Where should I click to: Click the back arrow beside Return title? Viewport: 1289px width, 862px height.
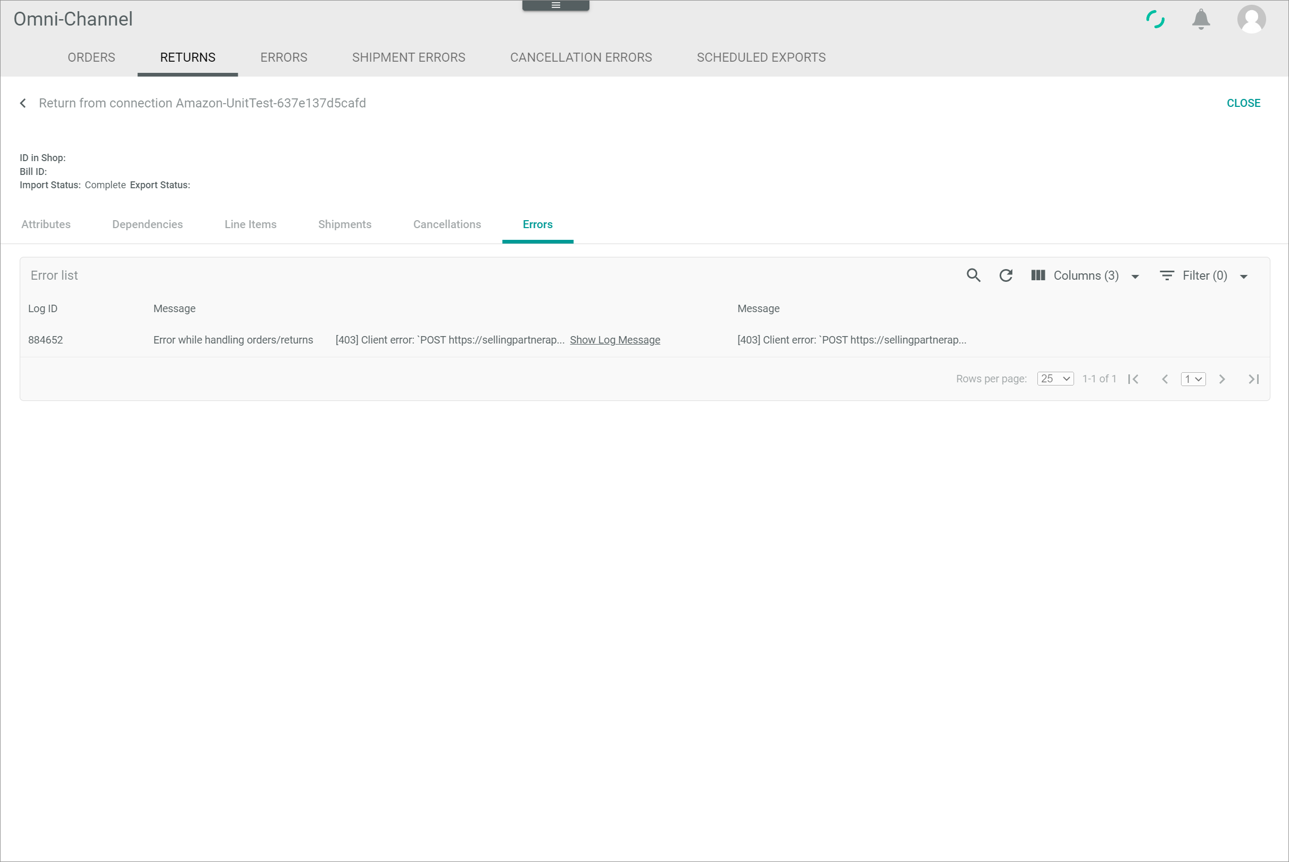point(23,103)
